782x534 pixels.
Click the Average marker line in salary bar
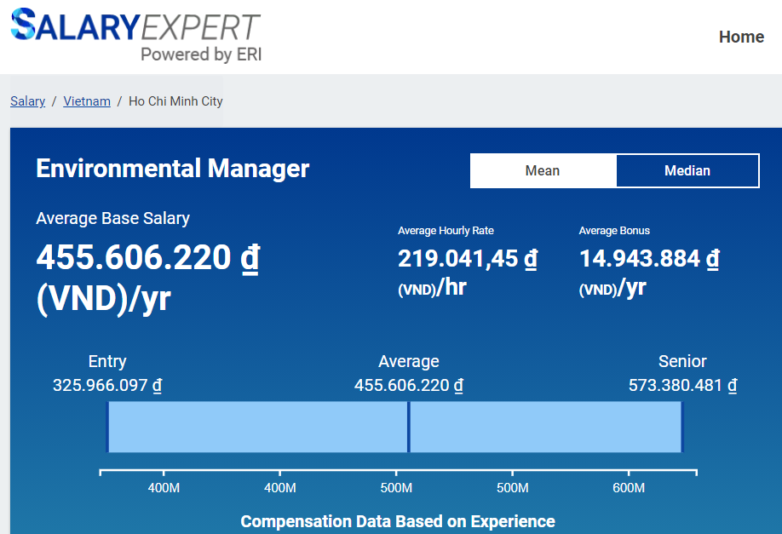point(409,427)
